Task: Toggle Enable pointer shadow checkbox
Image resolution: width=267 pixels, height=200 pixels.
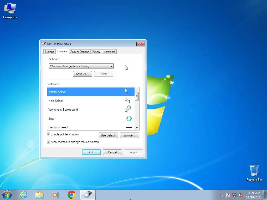Action: [x=48, y=134]
